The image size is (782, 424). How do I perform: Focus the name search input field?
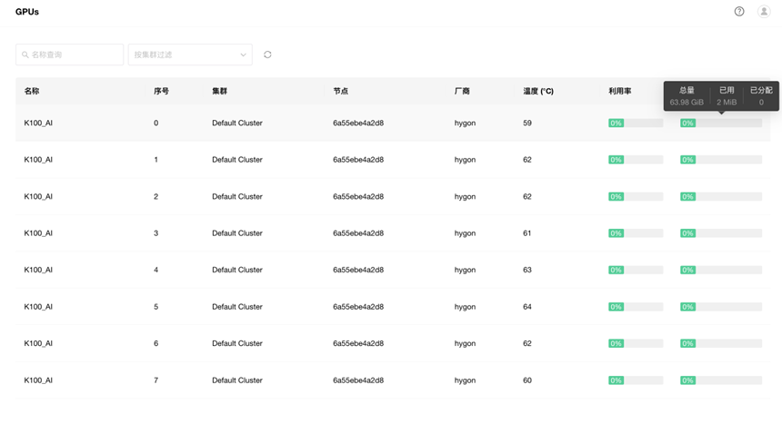tap(69, 54)
